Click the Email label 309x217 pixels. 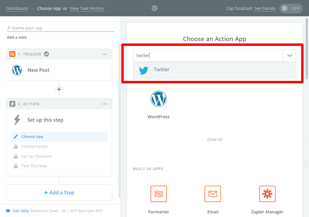(213, 212)
